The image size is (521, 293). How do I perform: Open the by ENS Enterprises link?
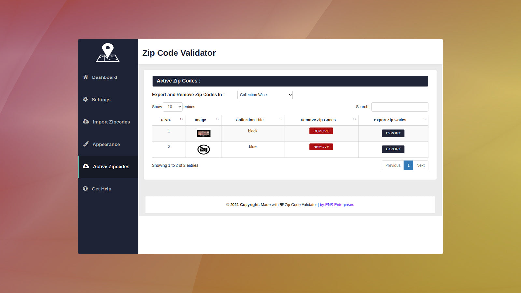click(337, 205)
